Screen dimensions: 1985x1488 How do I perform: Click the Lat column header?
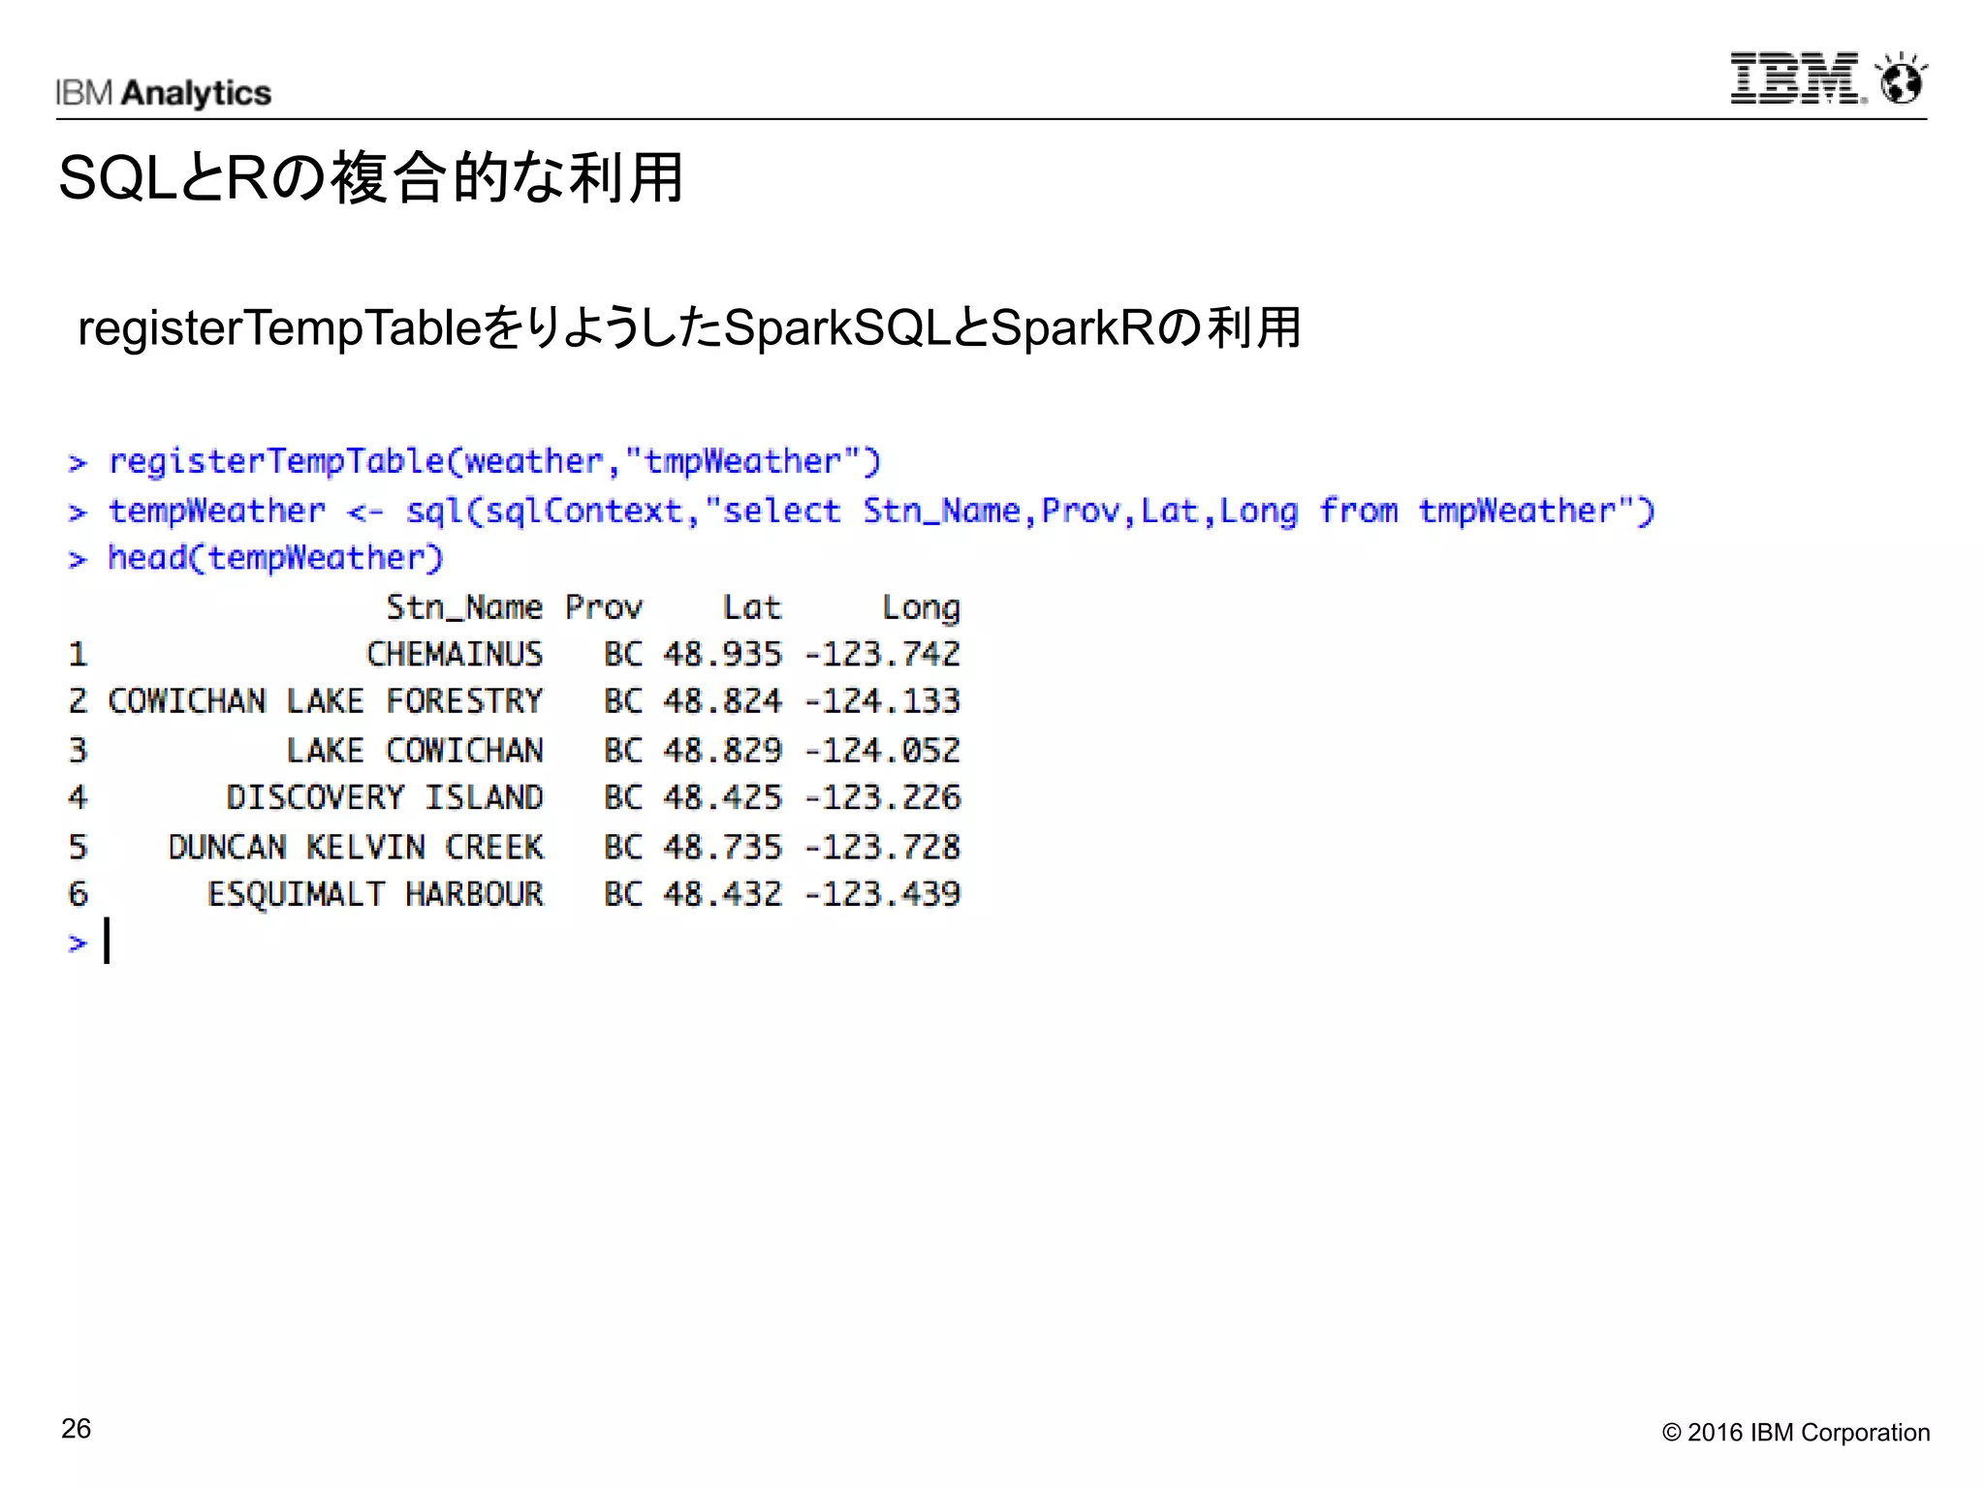click(752, 607)
